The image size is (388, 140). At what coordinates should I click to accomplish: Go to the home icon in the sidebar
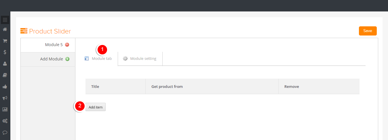click(x=5, y=29)
